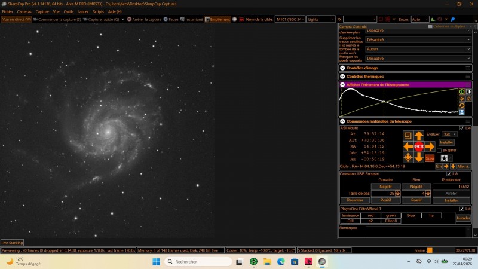Click the lightning bolt auto-stretch icon
The image size is (478, 269).
point(462,99)
